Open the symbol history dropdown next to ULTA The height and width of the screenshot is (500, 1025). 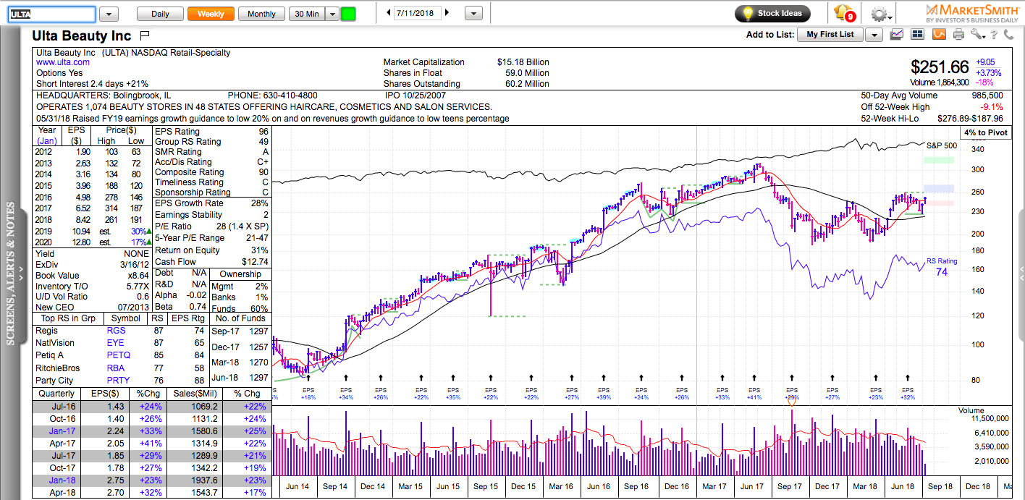[x=109, y=14]
